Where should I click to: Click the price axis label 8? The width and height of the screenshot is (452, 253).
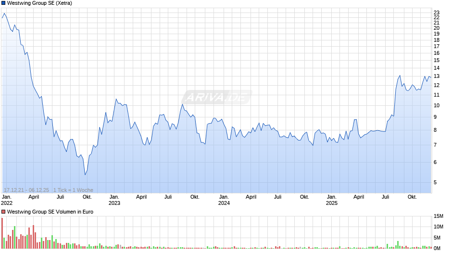(435, 130)
